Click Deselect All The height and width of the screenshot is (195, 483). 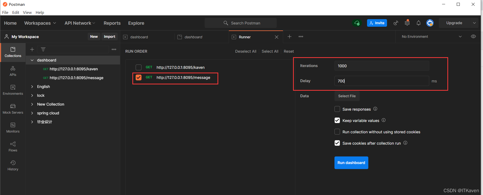point(246,51)
